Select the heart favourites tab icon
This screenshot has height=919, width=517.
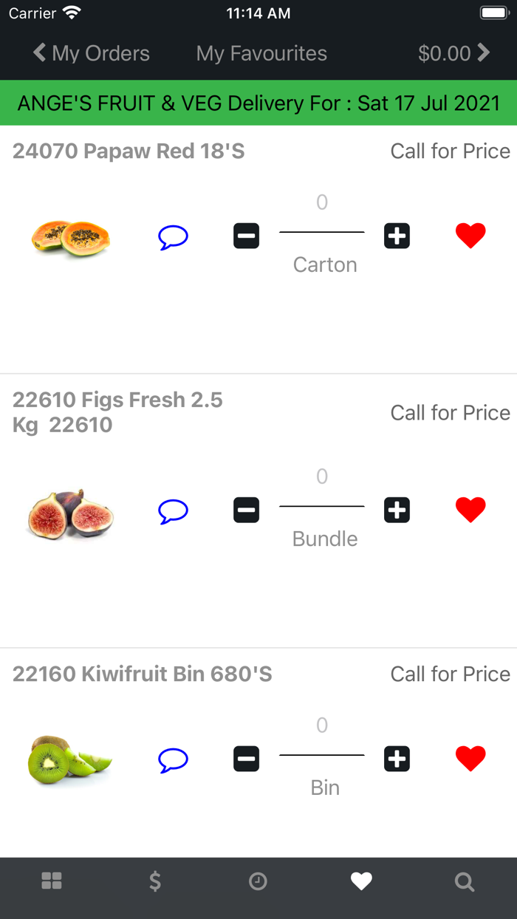click(361, 881)
